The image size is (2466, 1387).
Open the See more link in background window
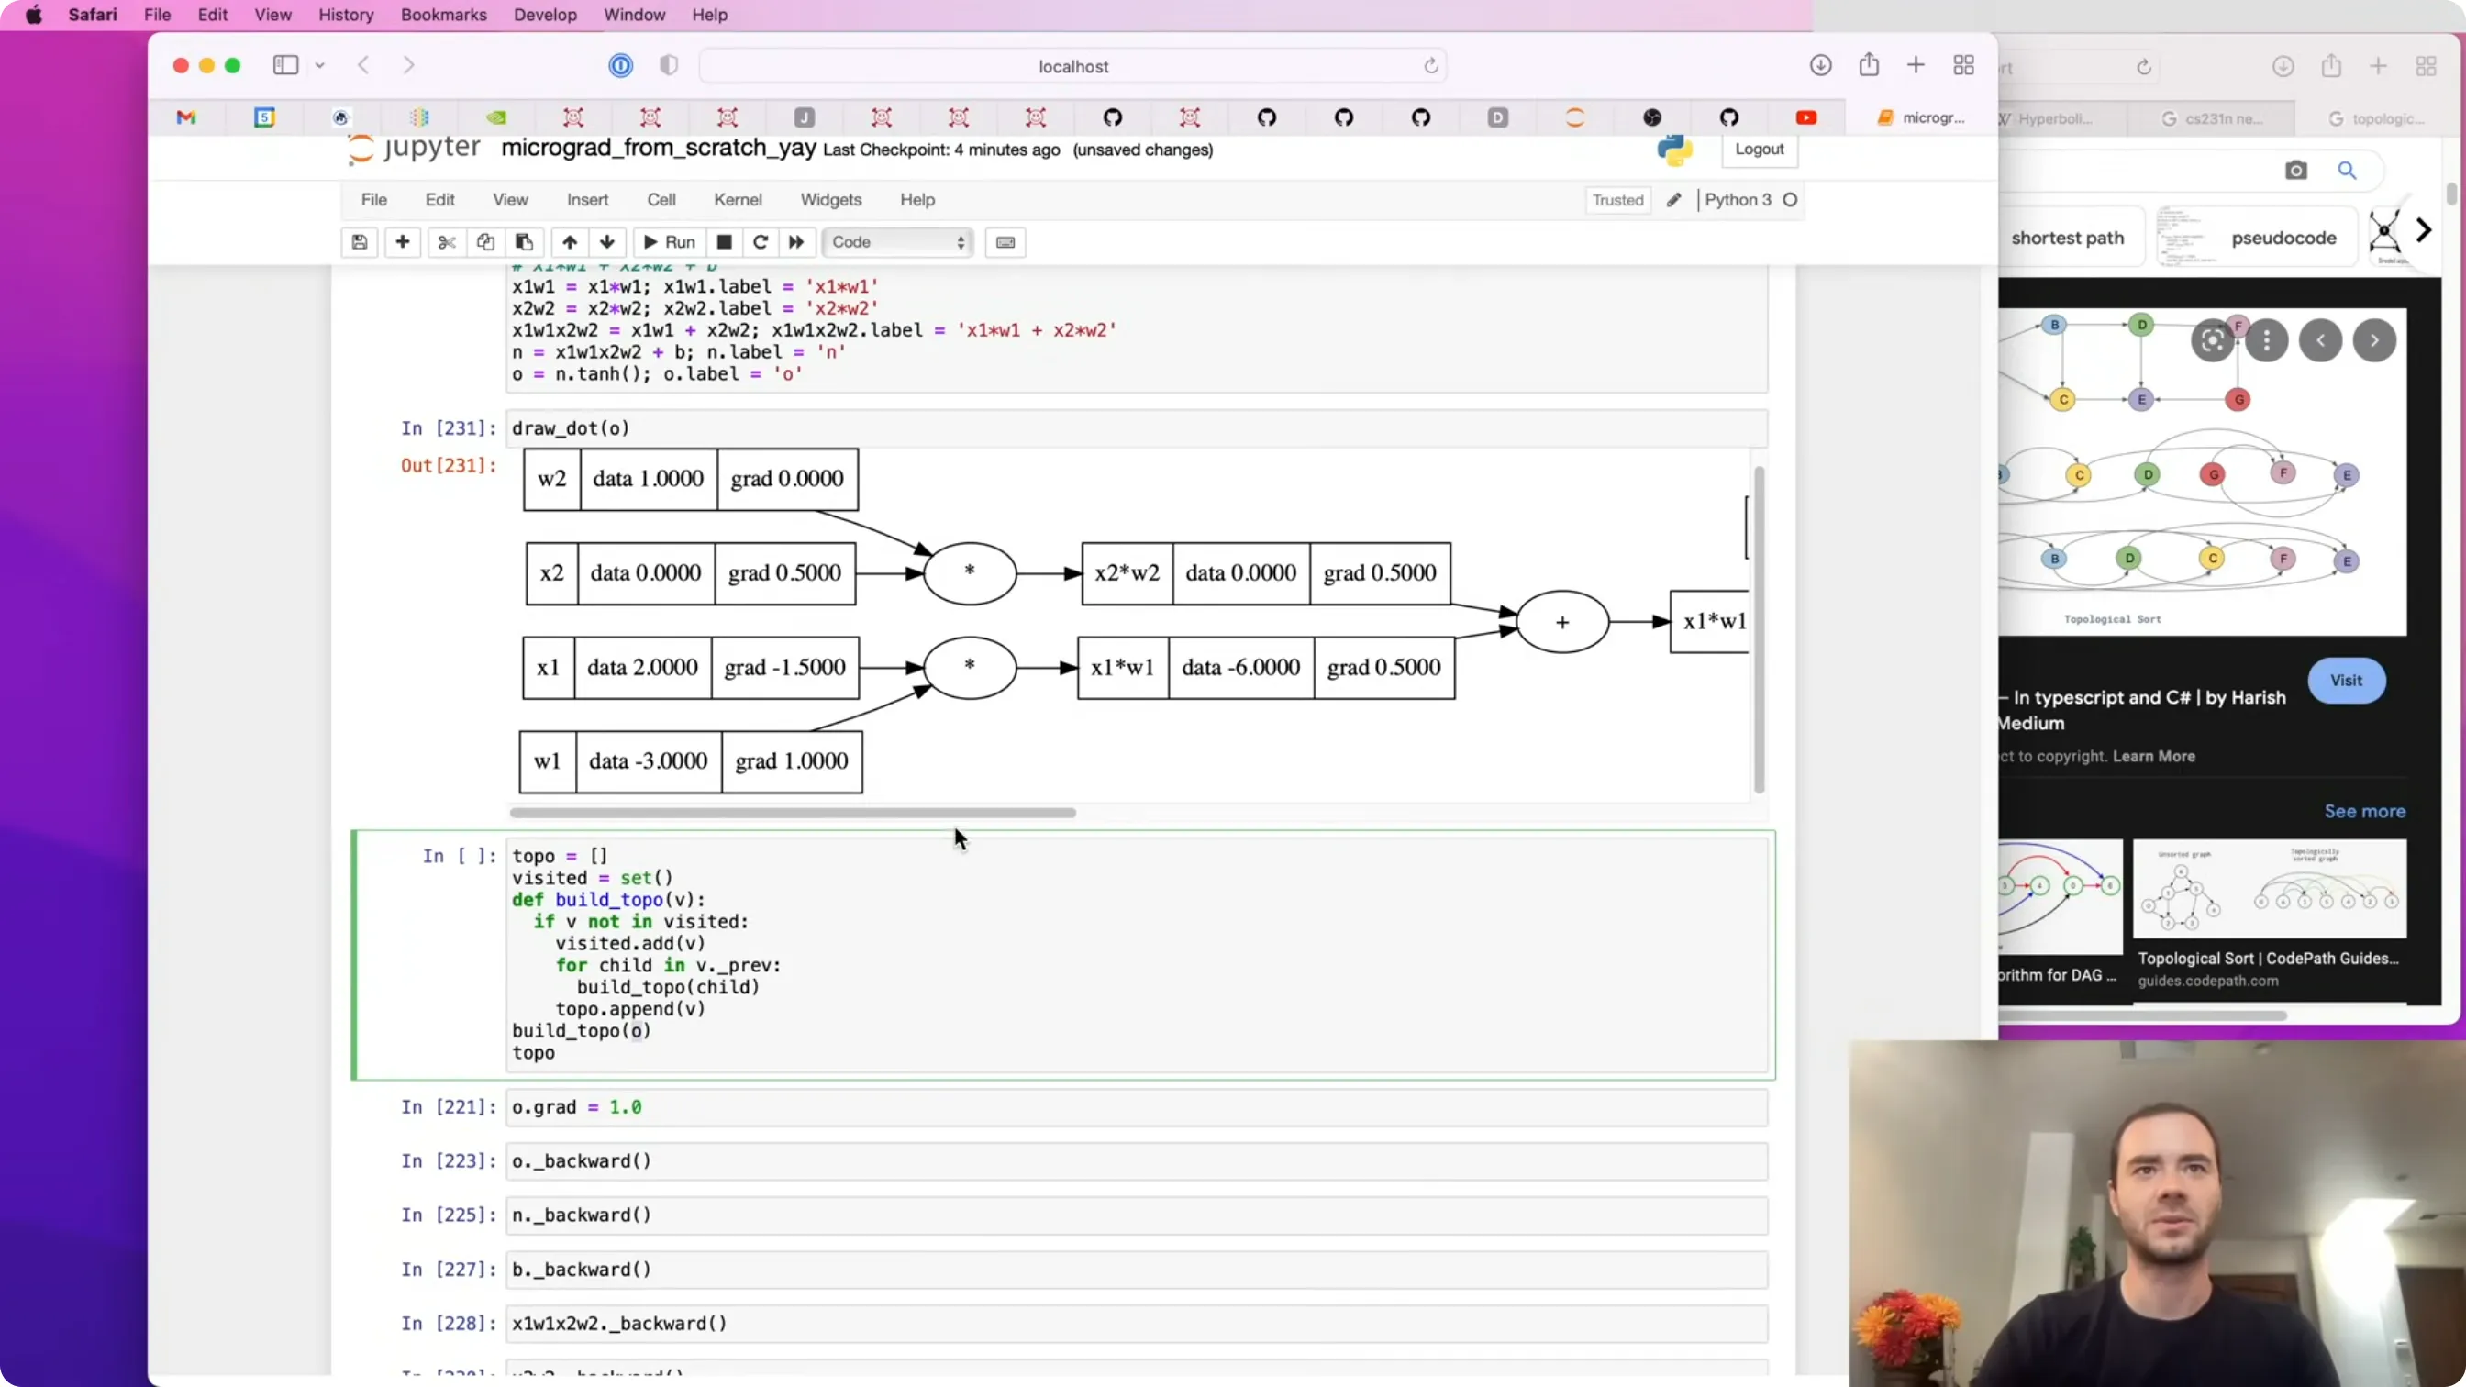(x=2363, y=811)
